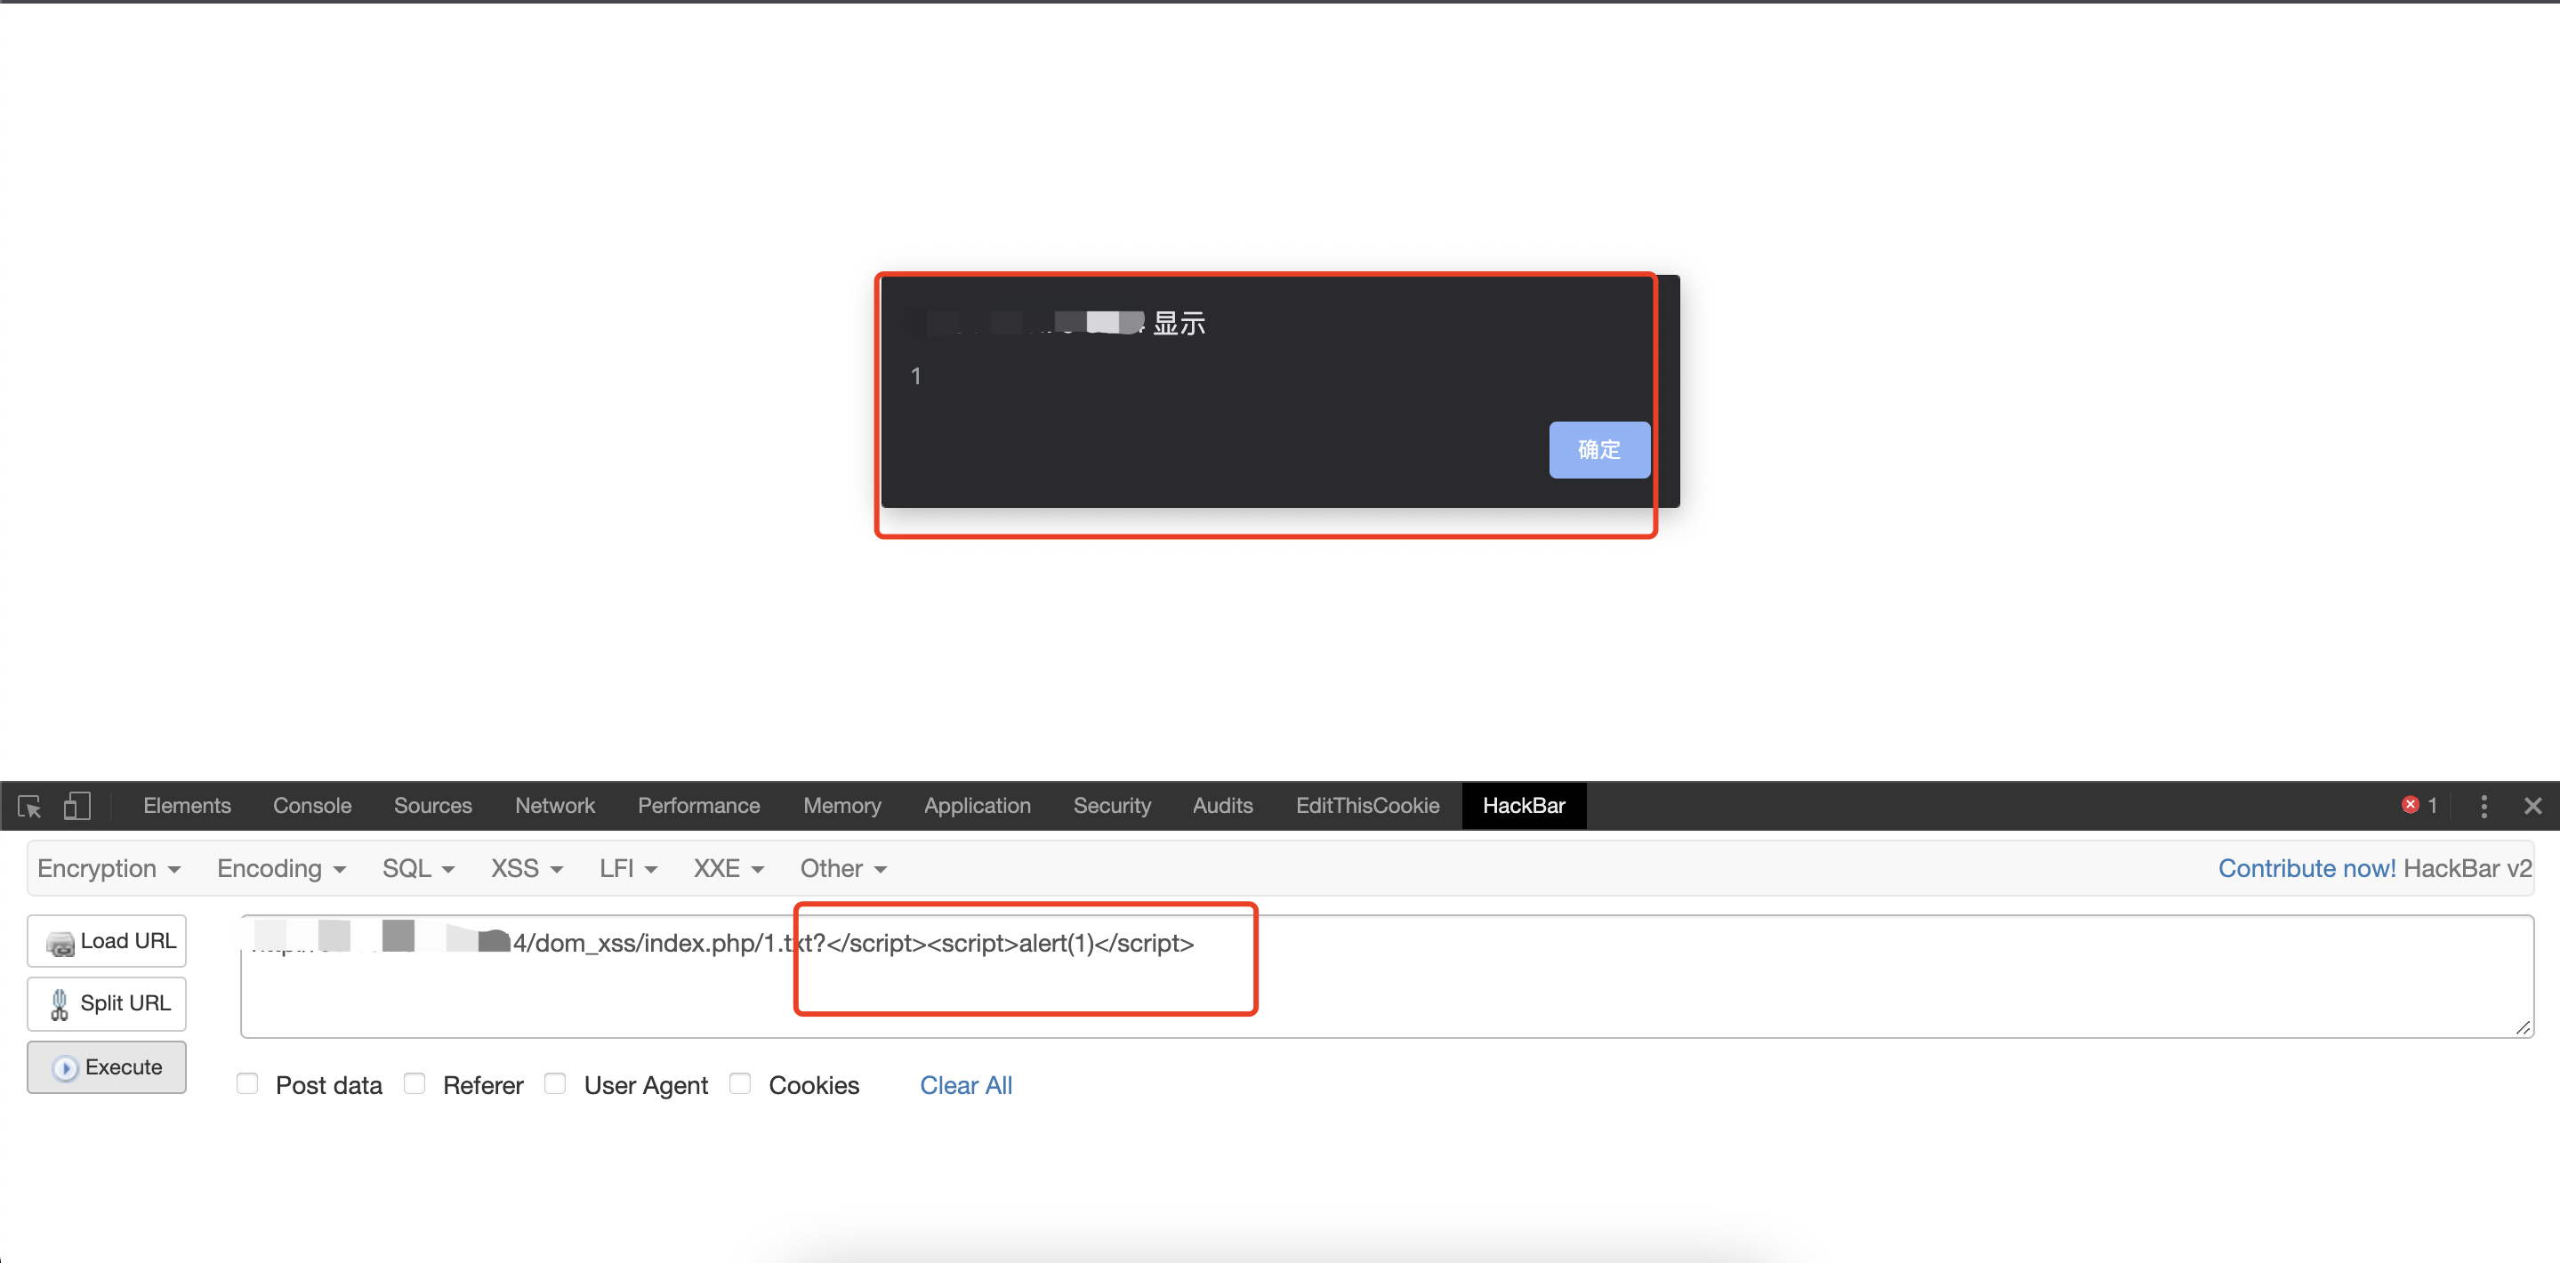This screenshot has width=2560, height=1263.
Task: Click the inspect element cursor icon
Action: point(30,806)
